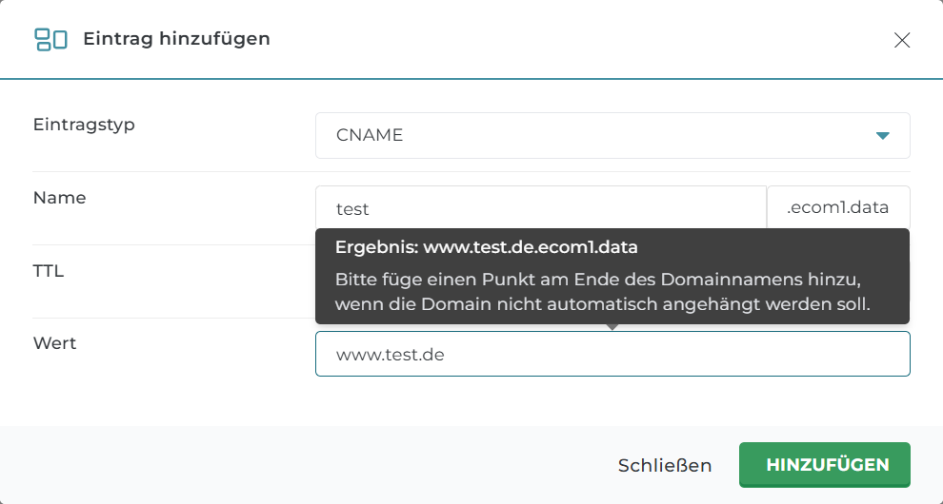The width and height of the screenshot is (943, 504).
Task: Focus the Wert input field
Action: (x=612, y=354)
